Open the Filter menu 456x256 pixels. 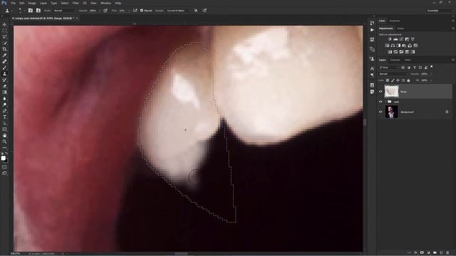tap(76, 3)
